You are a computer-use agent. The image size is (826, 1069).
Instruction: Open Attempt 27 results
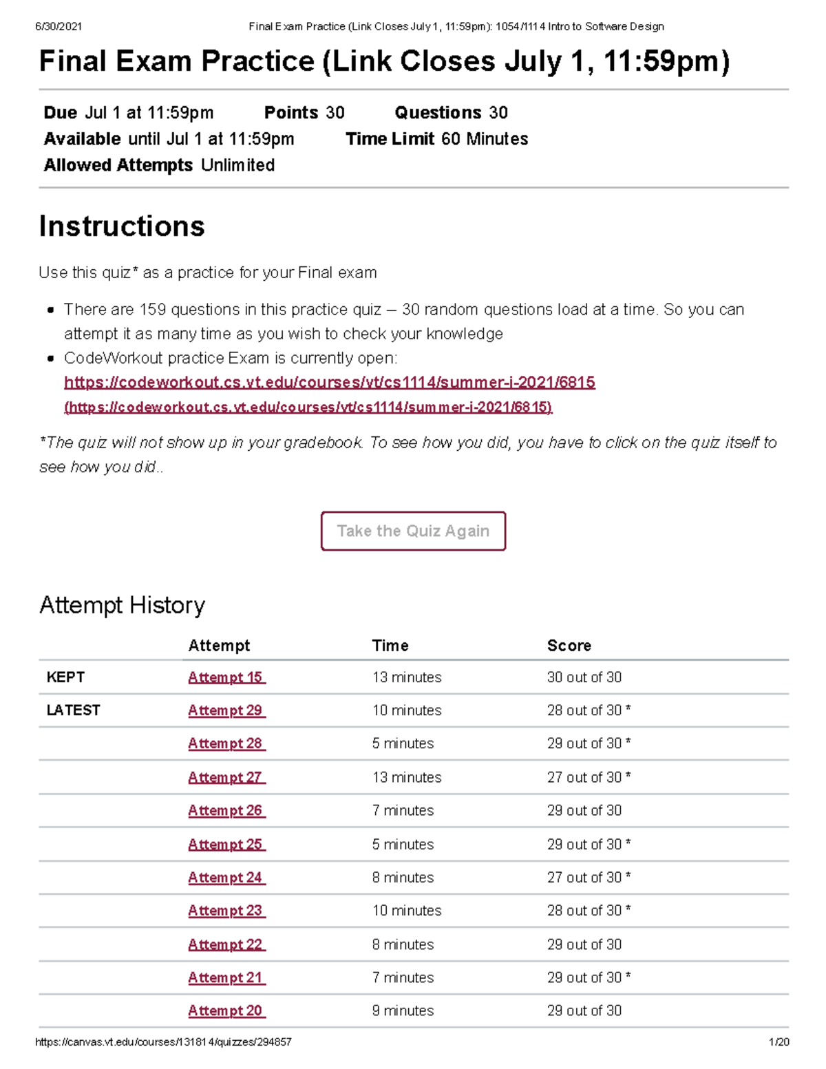[225, 777]
